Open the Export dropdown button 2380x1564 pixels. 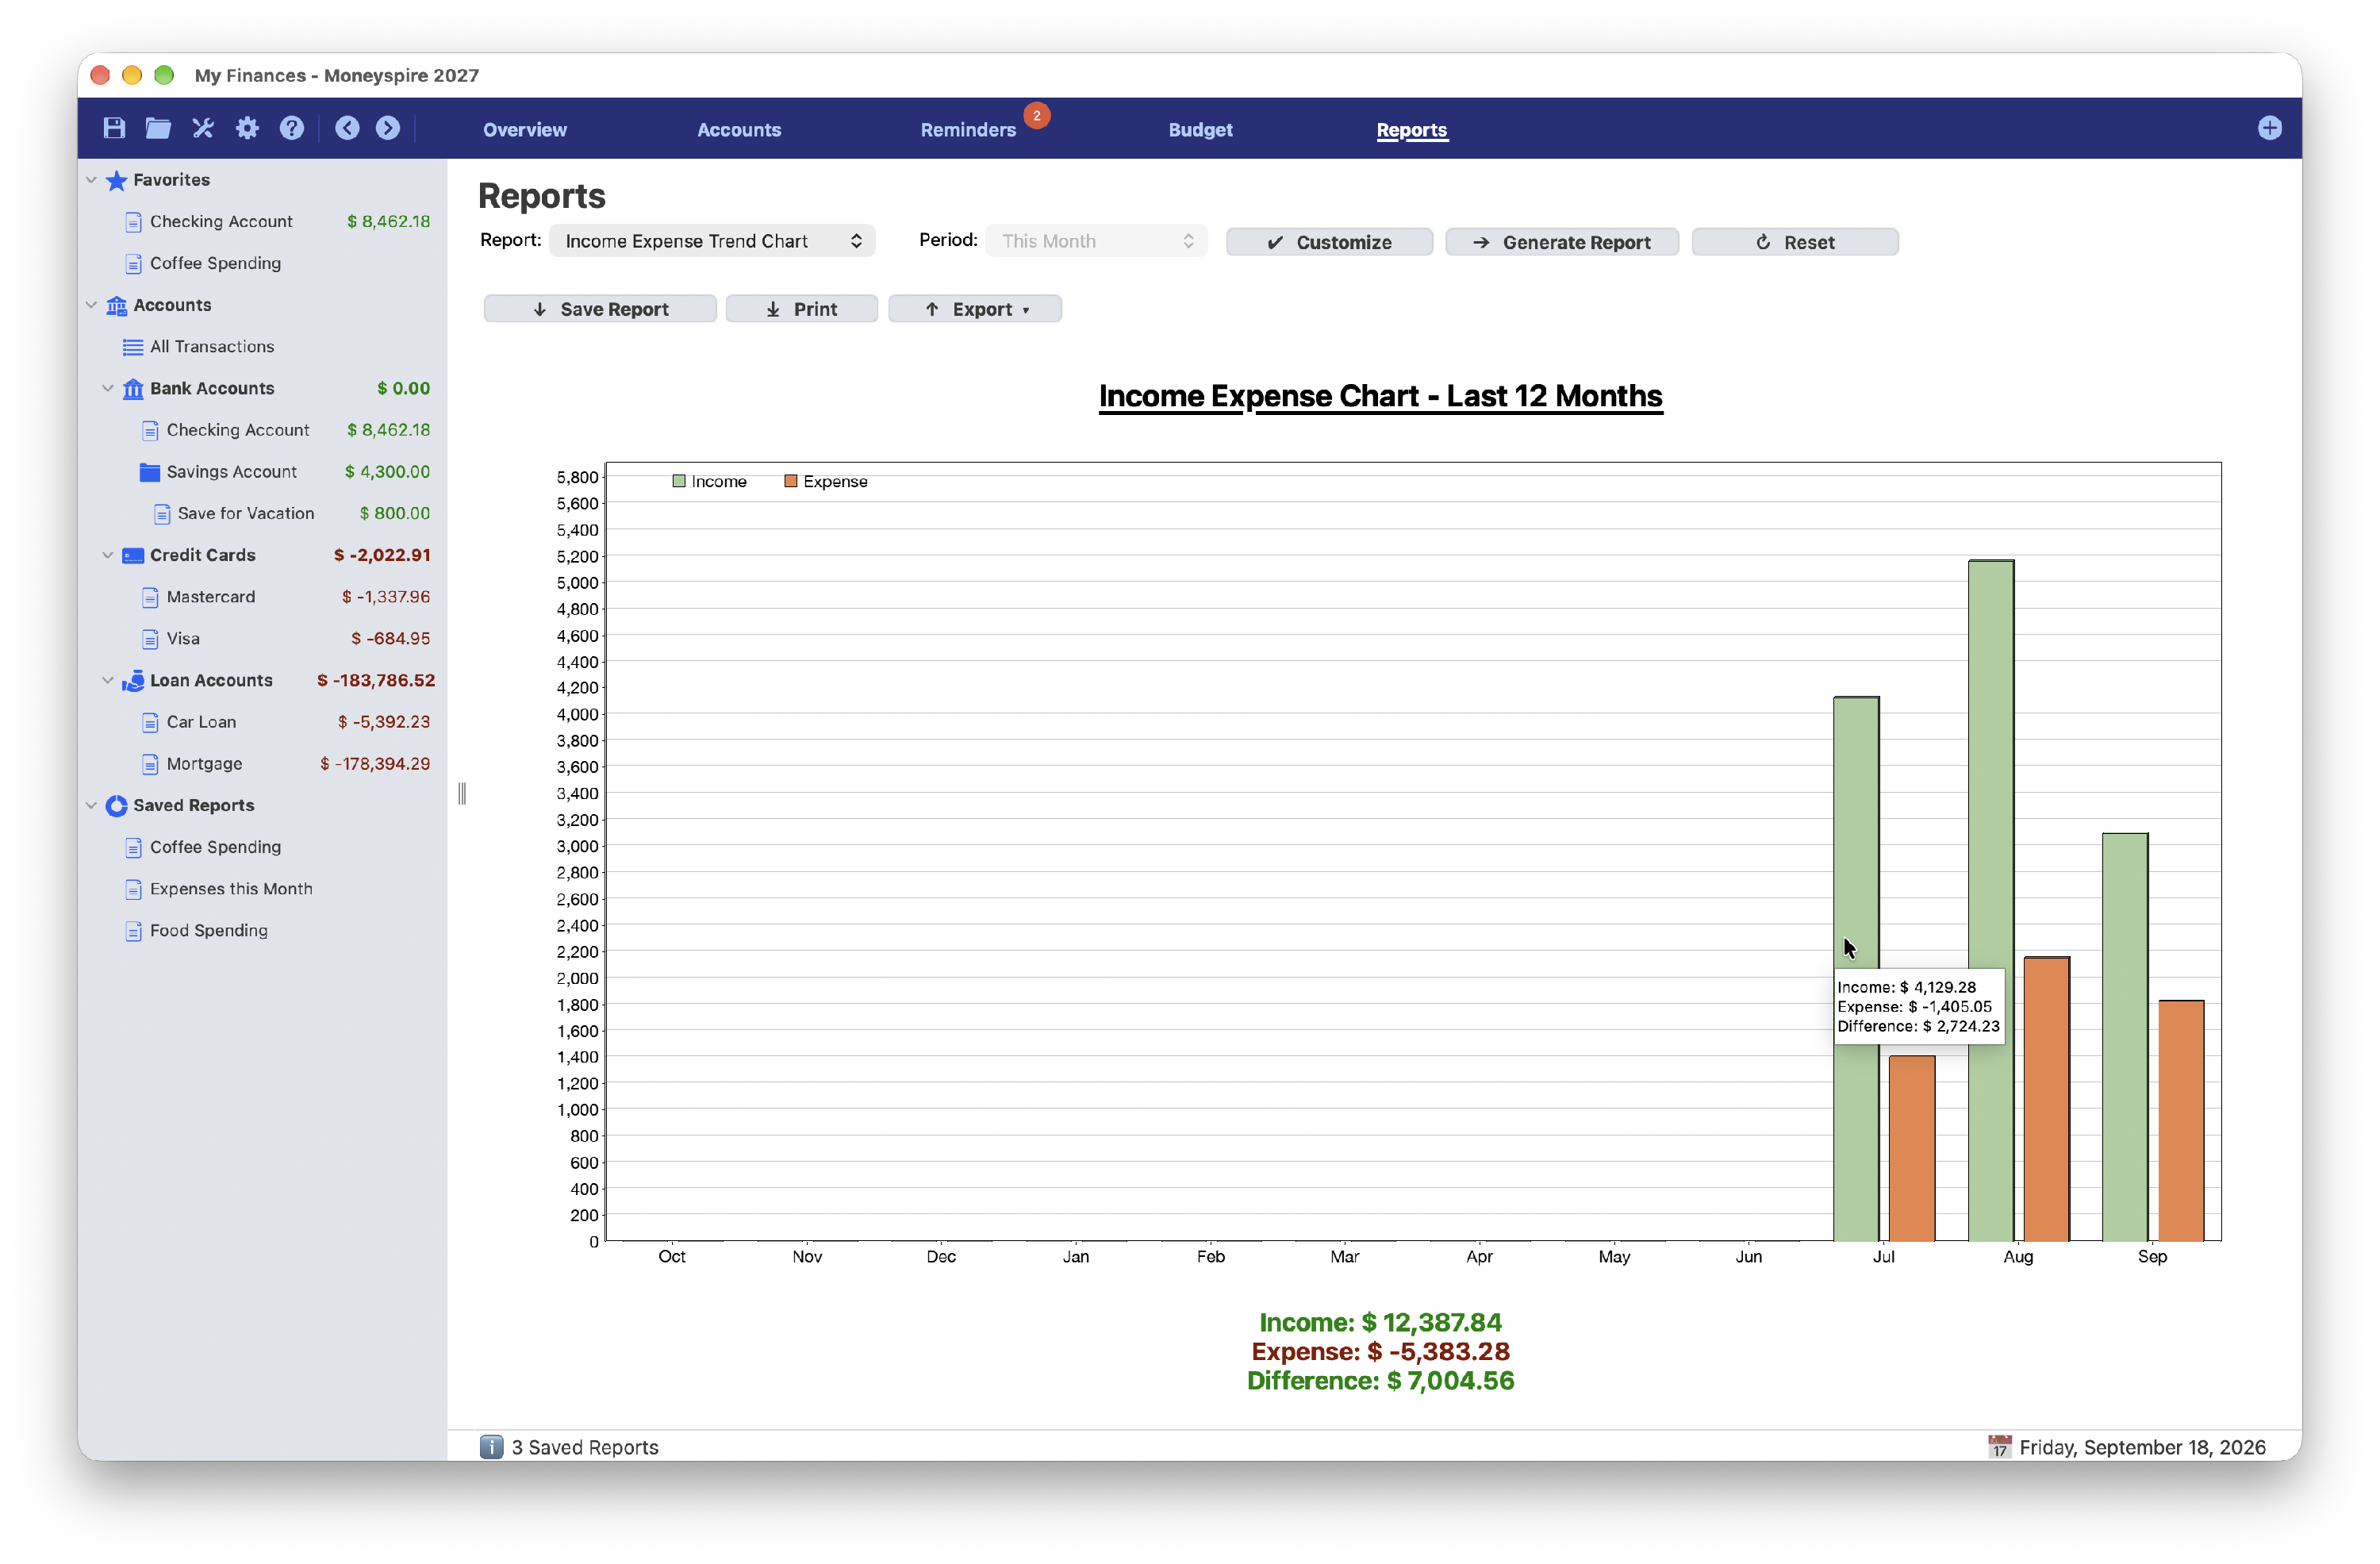(975, 309)
